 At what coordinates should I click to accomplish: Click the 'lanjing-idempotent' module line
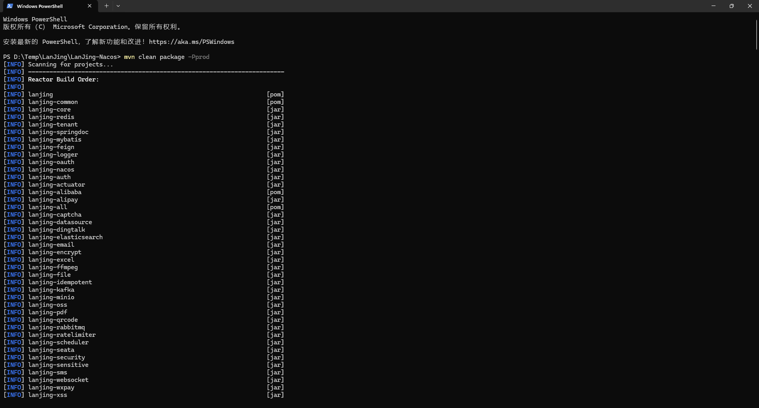tap(60, 282)
